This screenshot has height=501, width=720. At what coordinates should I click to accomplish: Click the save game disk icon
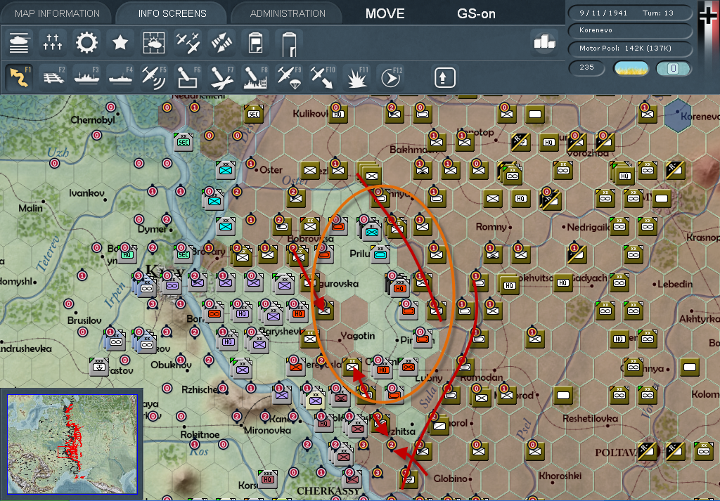tap(255, 43)
